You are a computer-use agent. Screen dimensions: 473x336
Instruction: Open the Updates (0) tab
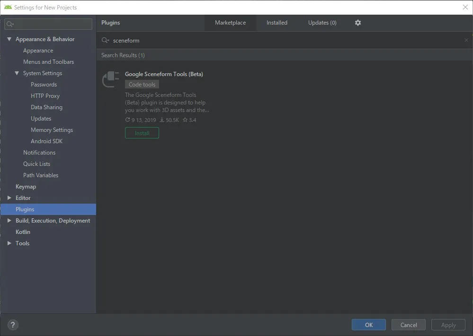(322, 23)
